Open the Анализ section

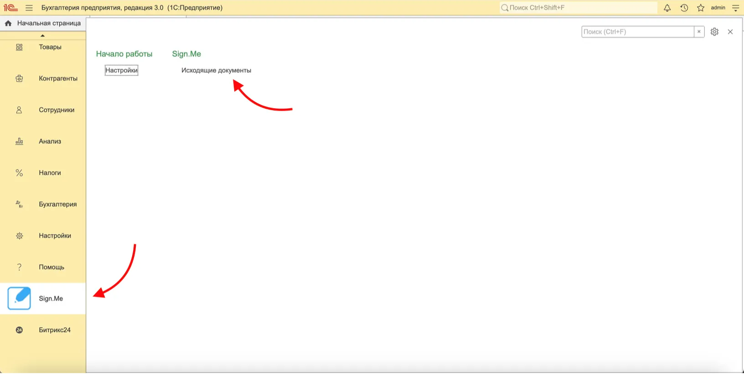(x=50, y=141)
